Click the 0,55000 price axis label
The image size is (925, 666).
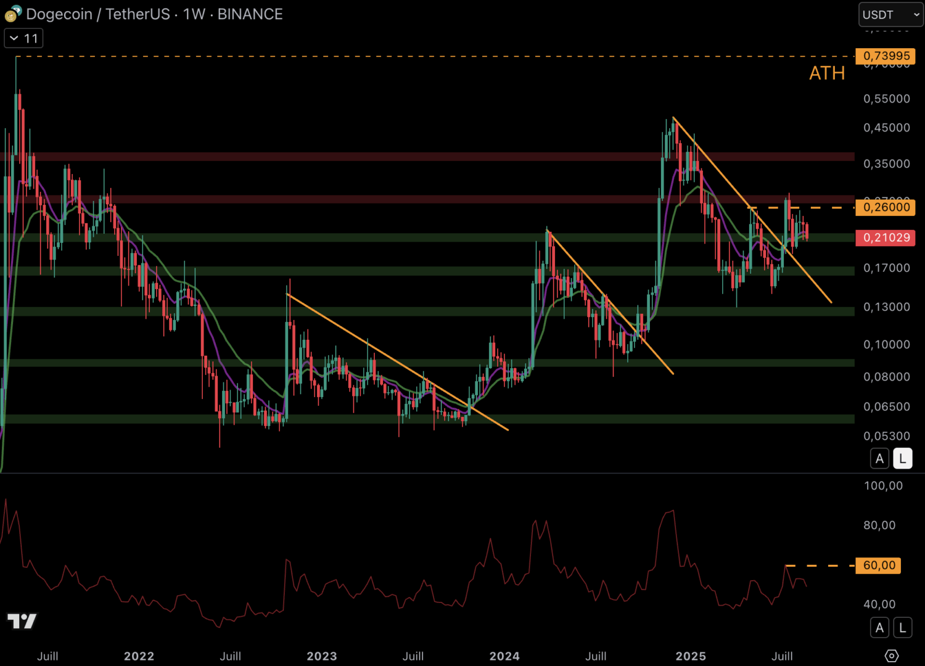click(887, 99)
